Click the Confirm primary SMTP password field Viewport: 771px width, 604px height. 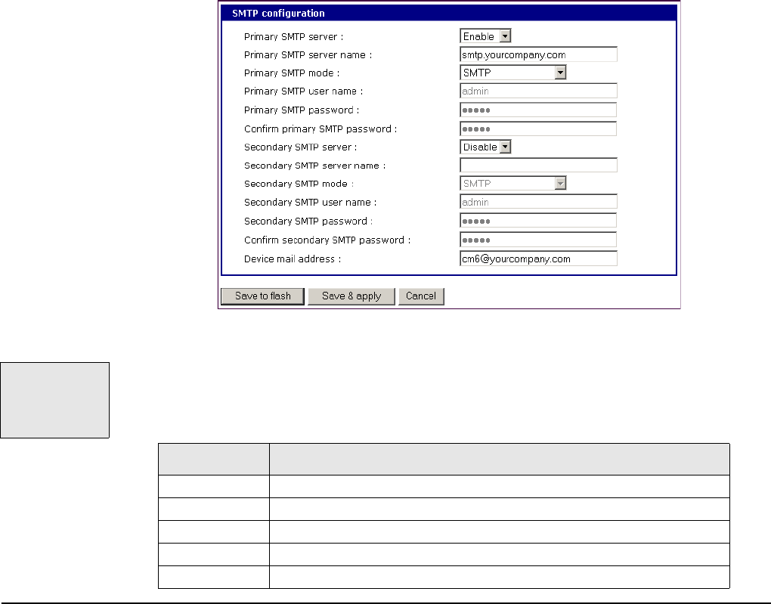(538, 129)
